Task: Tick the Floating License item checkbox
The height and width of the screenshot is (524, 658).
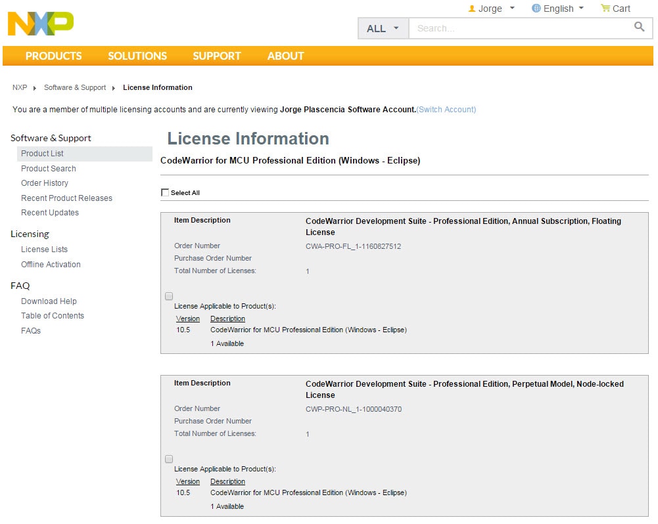Action: 169,296
